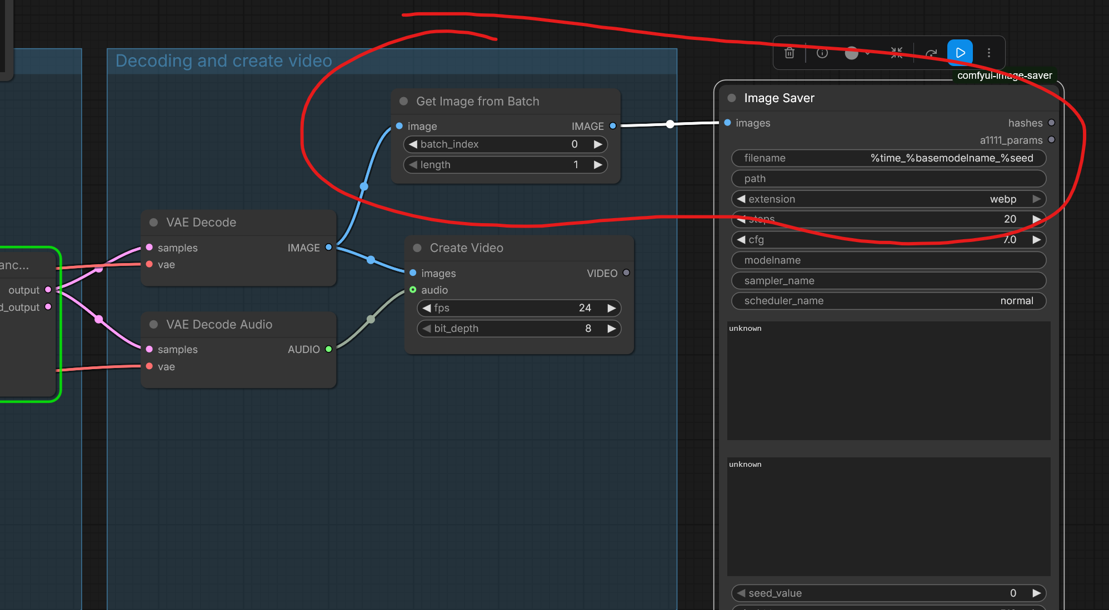The width and height of the screenshot is (1109, 610).
Task: Open node info from the toolbar
Action: [822, 53]
